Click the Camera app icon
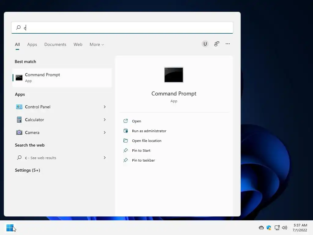Screen dimensions: 313x235 (x=19, y=132)
